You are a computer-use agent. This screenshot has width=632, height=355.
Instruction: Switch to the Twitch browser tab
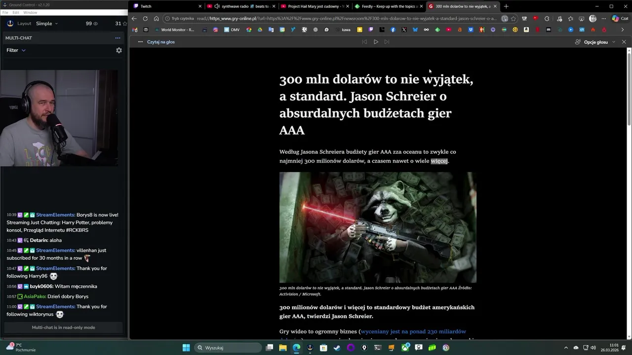[x=167, y=6]
